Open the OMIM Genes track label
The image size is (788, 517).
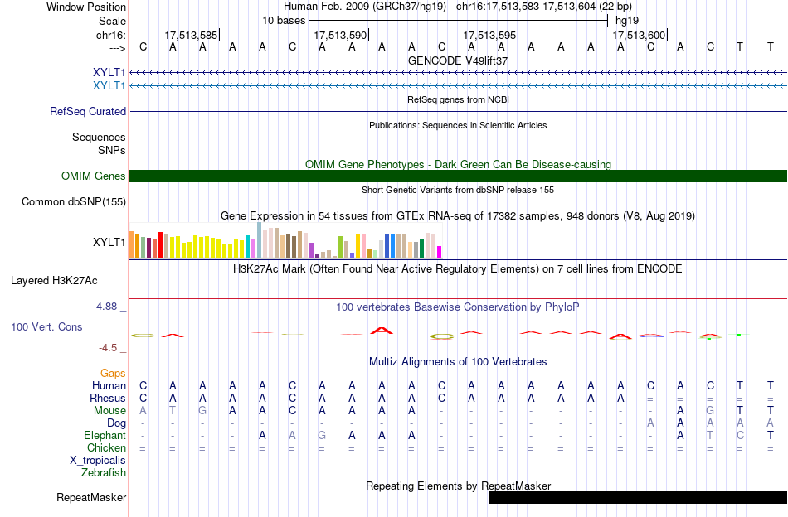pyautogui.click(x=93, y=176)
